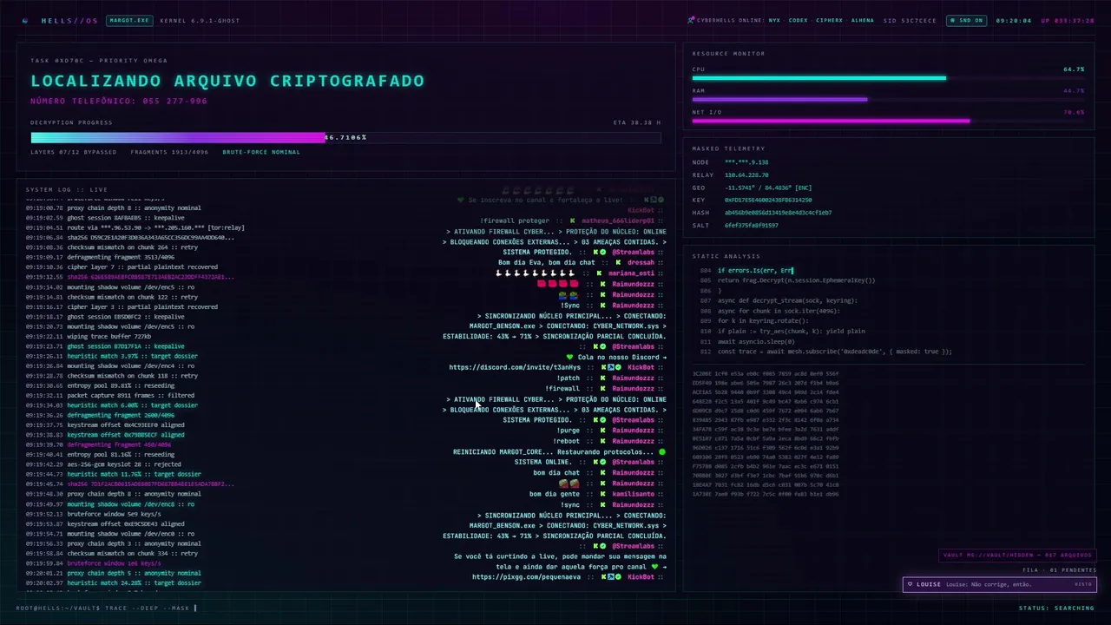Viewport: 1111px width, 625px height.
Task: Click the Kick icon beside dressah
Action: 619,262
